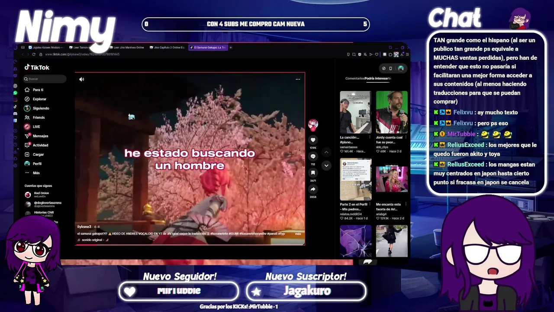The width and height of the screenshot is (554, 312).
Task: Click the browser address bar URL
Action: [82, 54]
